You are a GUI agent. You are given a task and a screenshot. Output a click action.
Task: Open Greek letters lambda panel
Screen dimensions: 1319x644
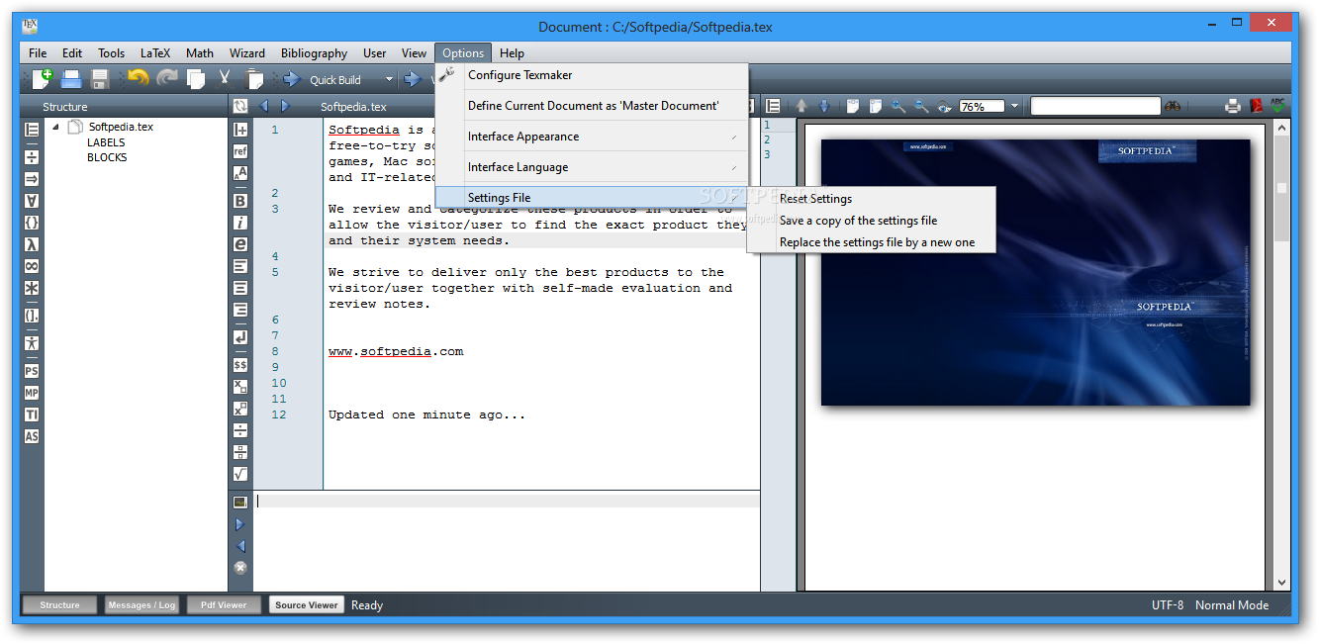[x=32, y=244]
